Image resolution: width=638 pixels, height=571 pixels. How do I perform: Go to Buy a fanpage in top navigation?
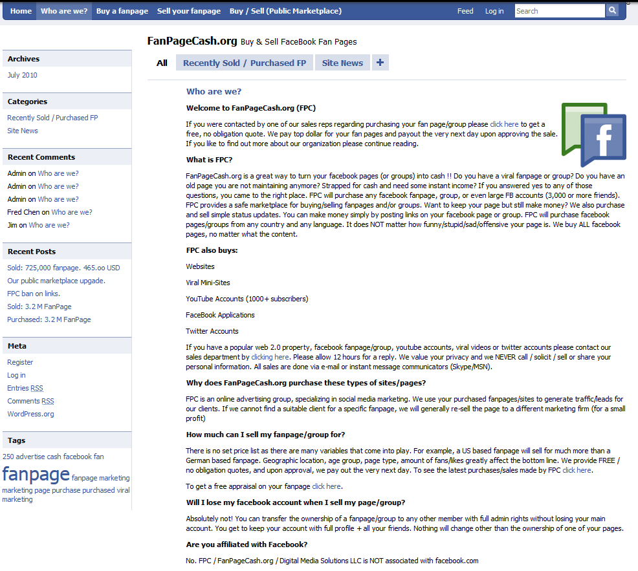122,11
